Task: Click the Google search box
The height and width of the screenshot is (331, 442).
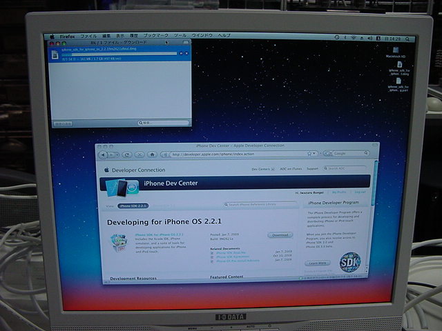Action: [348, 153]
